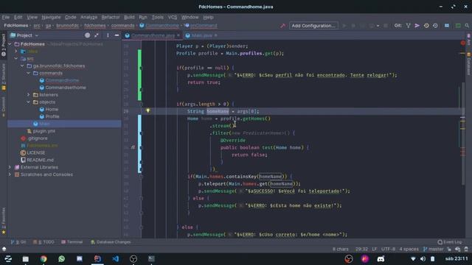
Task: Open the run options dropdown arrow in toolbar
Action: click(x=378, y=26)
